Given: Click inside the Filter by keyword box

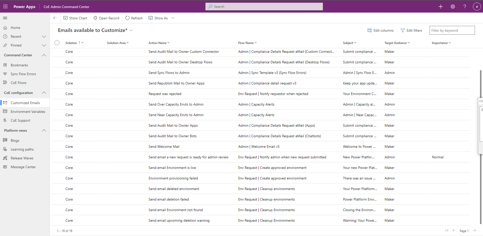Looking at the screenshot, I should [x=452, y=30].
